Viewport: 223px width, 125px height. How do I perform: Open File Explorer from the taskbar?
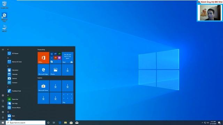66,123
